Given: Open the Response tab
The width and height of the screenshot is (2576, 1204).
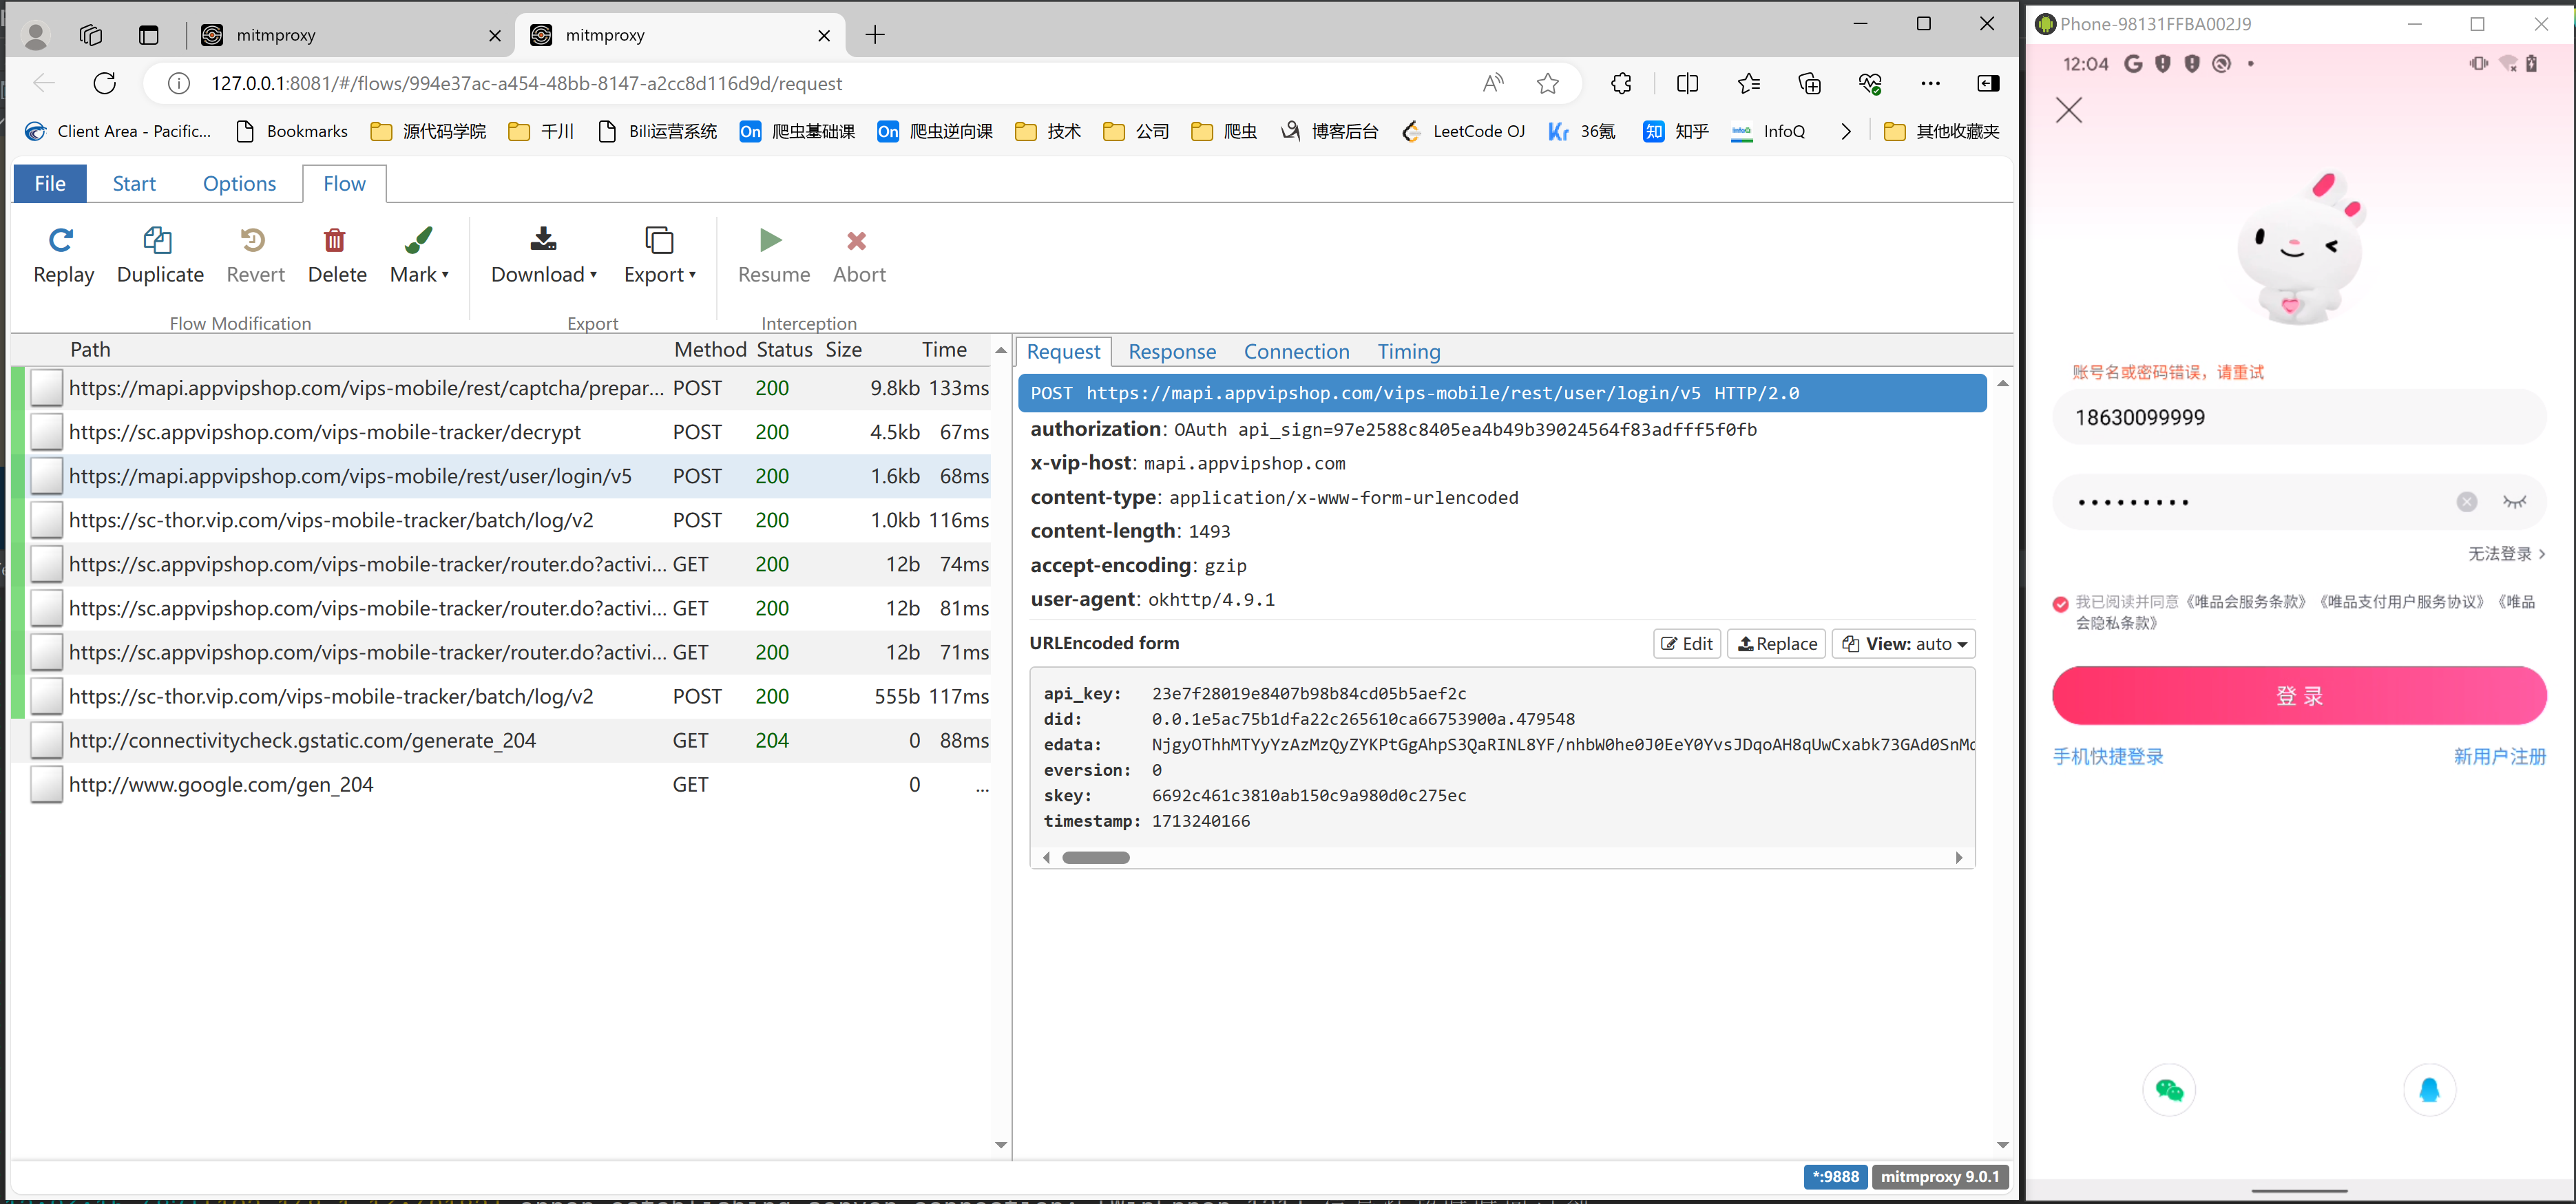Looking at the screenshot, I should (1172, 351).
